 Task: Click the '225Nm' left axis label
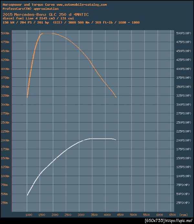(5, 131)
